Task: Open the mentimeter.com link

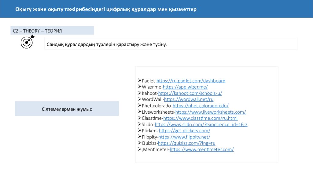Action: (202, 149)
